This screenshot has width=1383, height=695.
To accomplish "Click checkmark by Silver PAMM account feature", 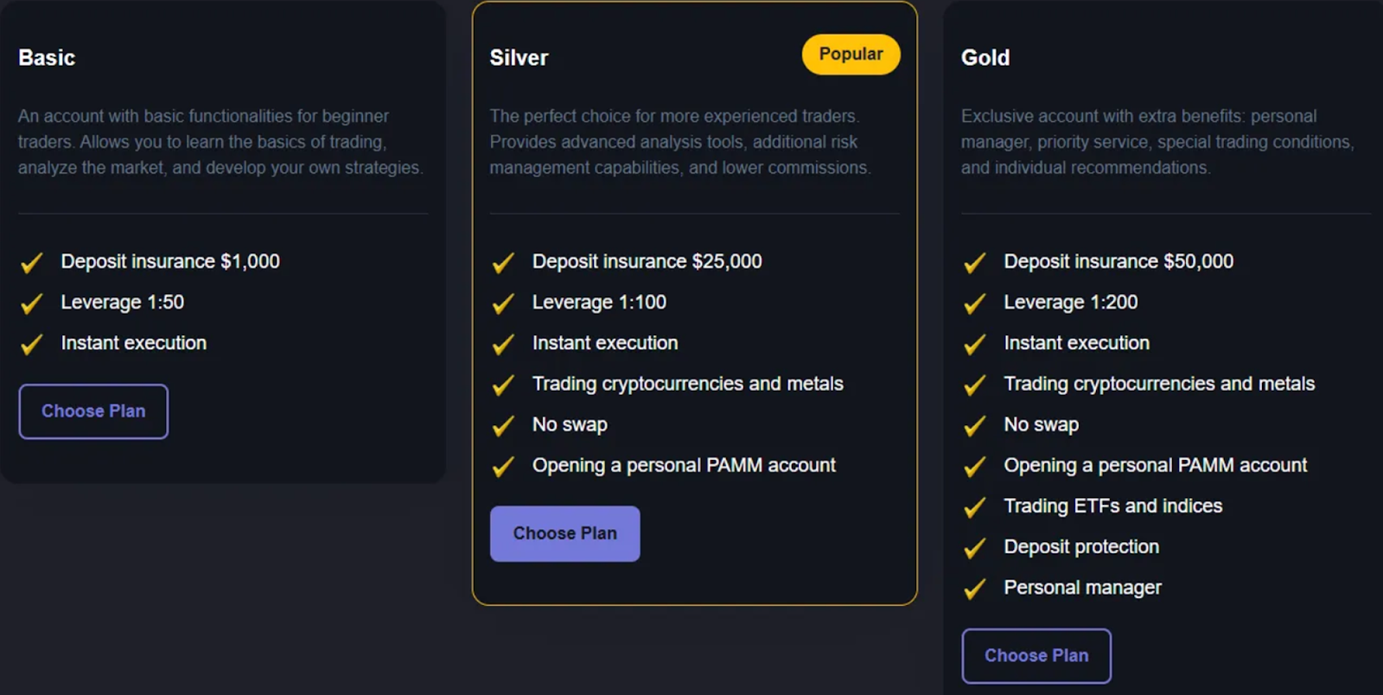I will [503, 467].
